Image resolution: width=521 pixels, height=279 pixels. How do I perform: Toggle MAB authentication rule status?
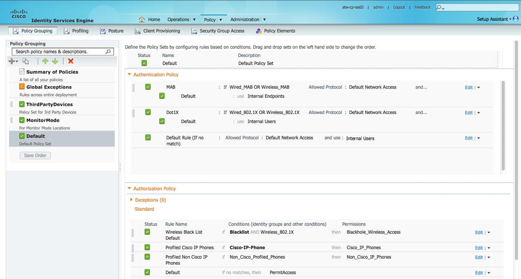pyautogui.click(x=148, y=87)
